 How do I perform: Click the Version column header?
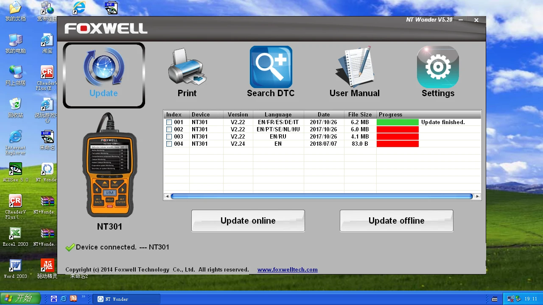click(238, 114)
